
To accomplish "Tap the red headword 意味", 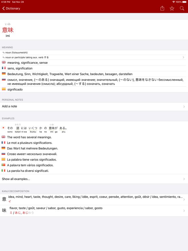I will (x=8, y=30).
